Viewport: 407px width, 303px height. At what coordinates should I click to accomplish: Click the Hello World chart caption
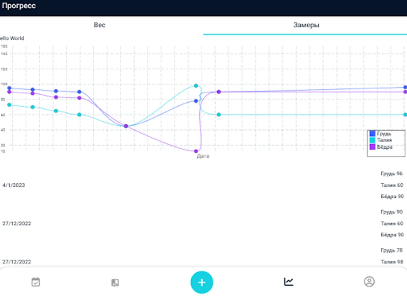(x=12, y=38)
